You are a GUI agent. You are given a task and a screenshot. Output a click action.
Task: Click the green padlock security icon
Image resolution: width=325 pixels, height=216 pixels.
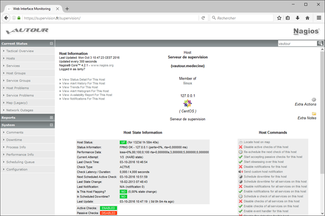[19, 18]
